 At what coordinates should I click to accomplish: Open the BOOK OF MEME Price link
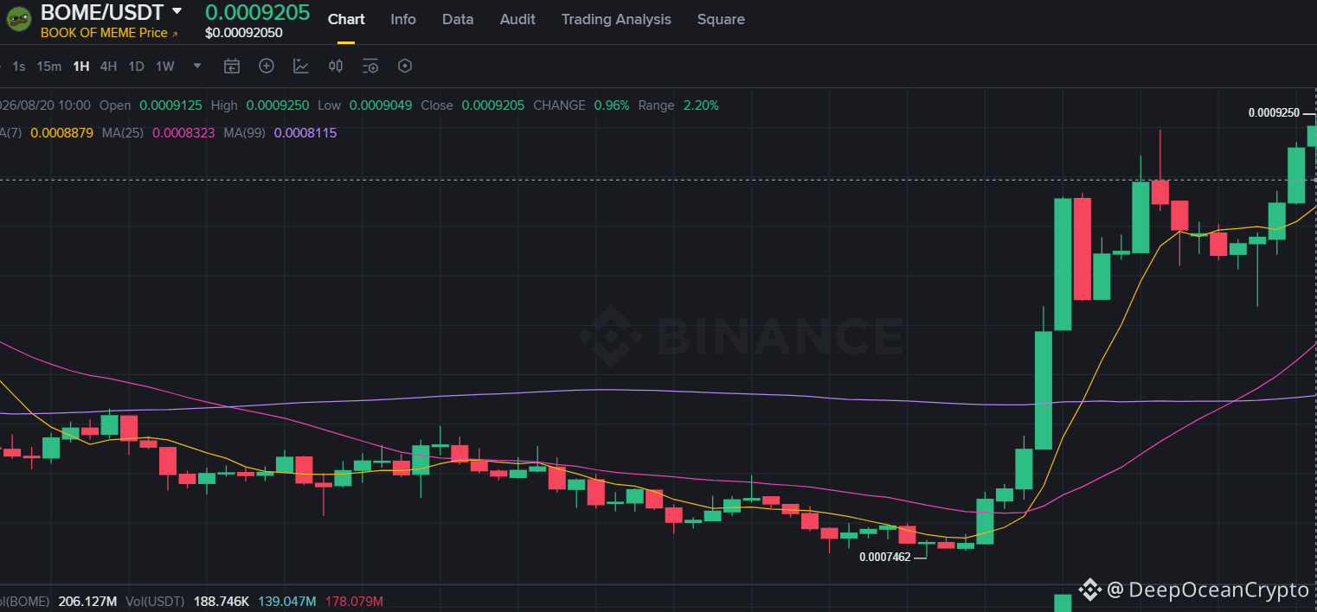[x=109, y=33]
